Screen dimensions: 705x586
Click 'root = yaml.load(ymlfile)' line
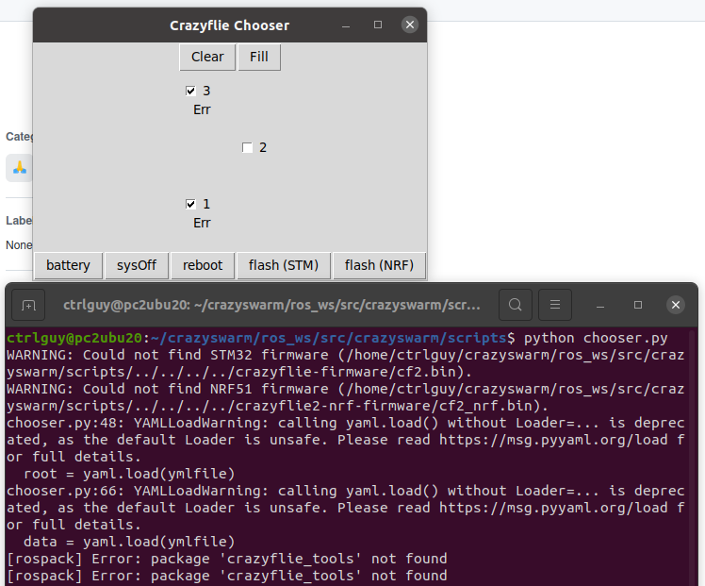[129, 474]
